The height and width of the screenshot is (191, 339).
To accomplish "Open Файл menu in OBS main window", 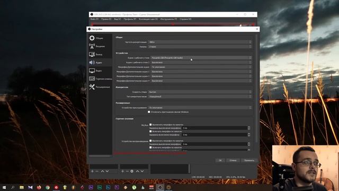I will point(94,19).
